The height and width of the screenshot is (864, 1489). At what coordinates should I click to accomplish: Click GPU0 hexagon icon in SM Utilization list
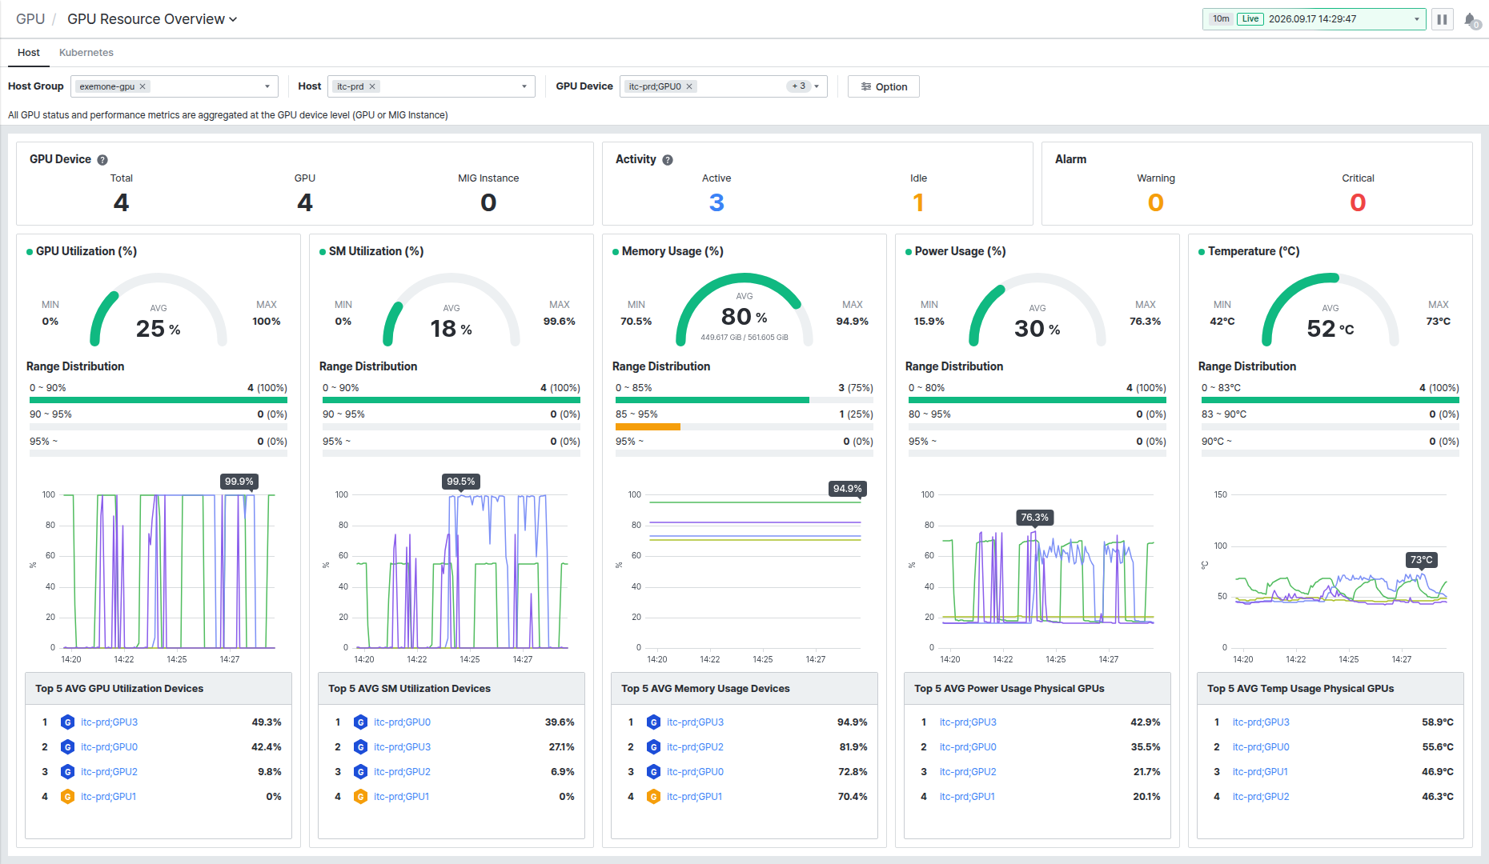361,722
